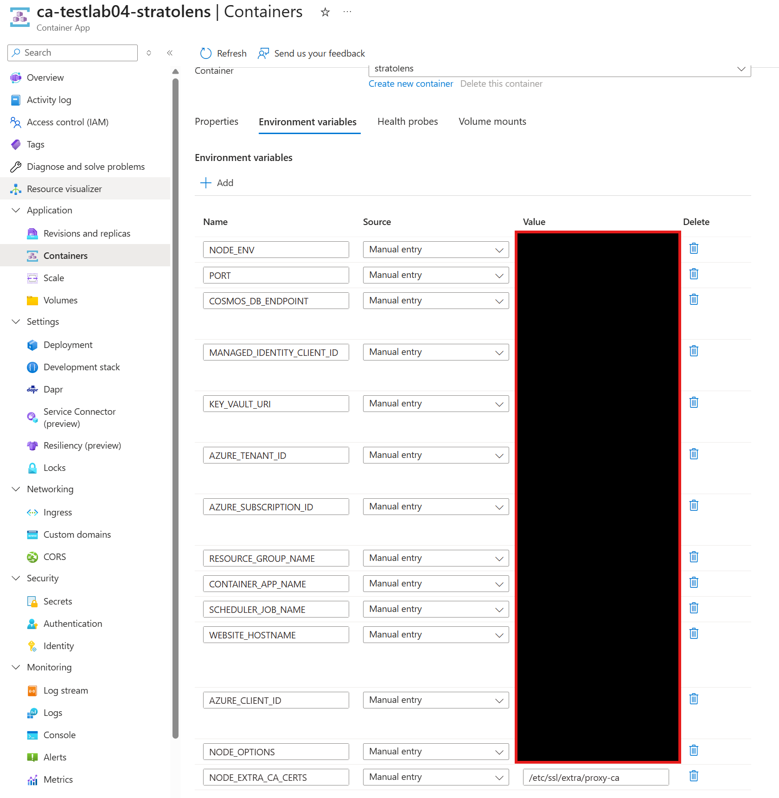Open Development stack
Viewport: 779px width, 798px height.
pyautogui.click(x=82, y=367)
